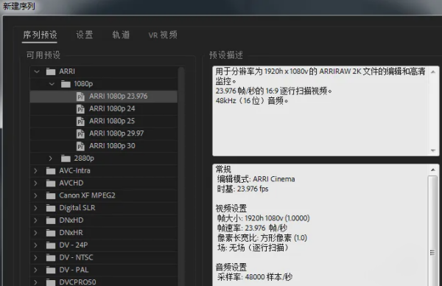Click preset file icon for ARRI 1080p 29.97

tap(80, 133)
